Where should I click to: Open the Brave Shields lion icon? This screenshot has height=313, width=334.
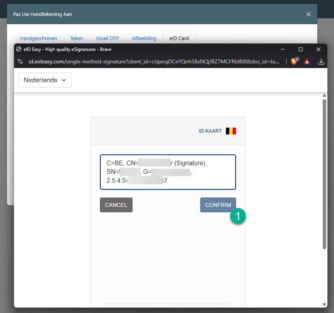tap(294, 62)
